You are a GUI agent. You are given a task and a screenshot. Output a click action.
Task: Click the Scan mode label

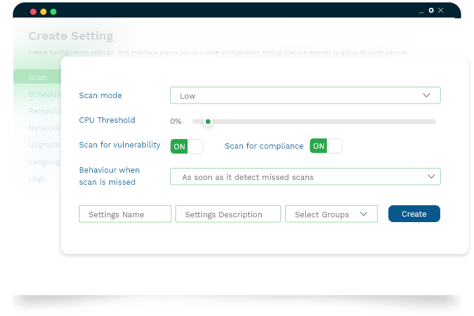tap(100, 95)
